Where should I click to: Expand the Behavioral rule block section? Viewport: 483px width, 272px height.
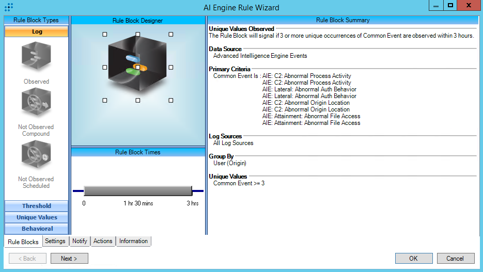tap(36, 229)
